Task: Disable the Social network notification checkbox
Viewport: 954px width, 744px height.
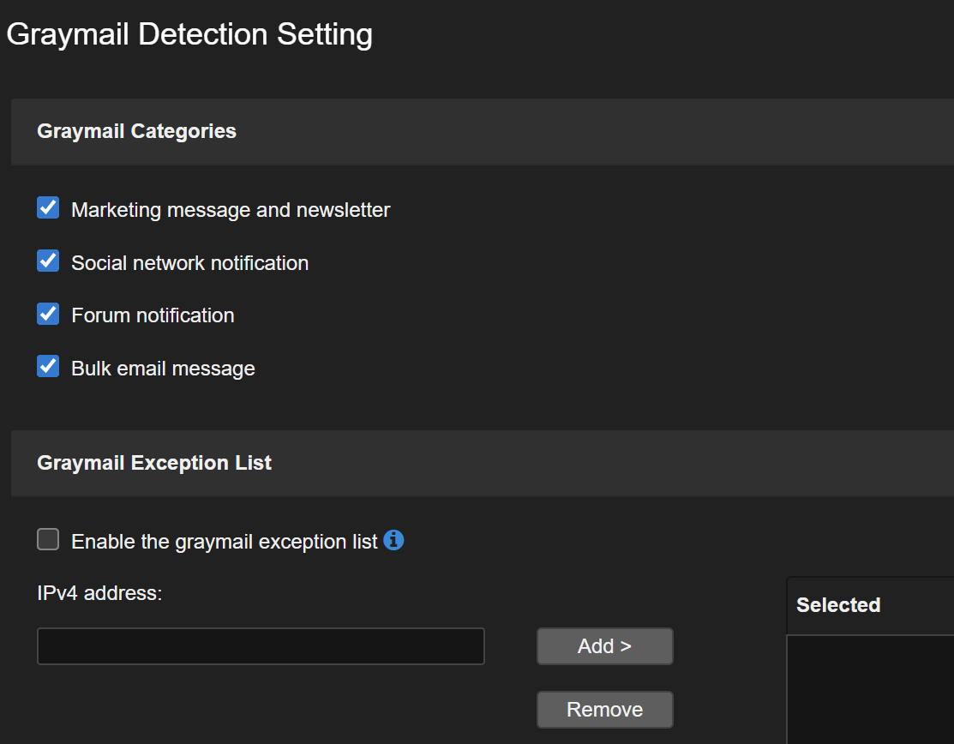Action: click(x=48, y=261)
